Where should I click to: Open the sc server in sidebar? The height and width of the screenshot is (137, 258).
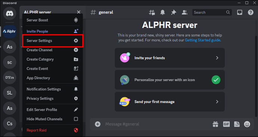[x=10, y=62]
